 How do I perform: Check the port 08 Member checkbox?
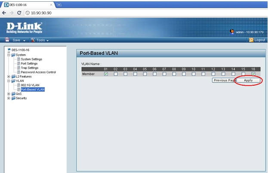point(174,74)
